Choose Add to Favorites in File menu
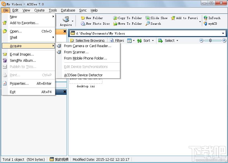 coord(28,23)
